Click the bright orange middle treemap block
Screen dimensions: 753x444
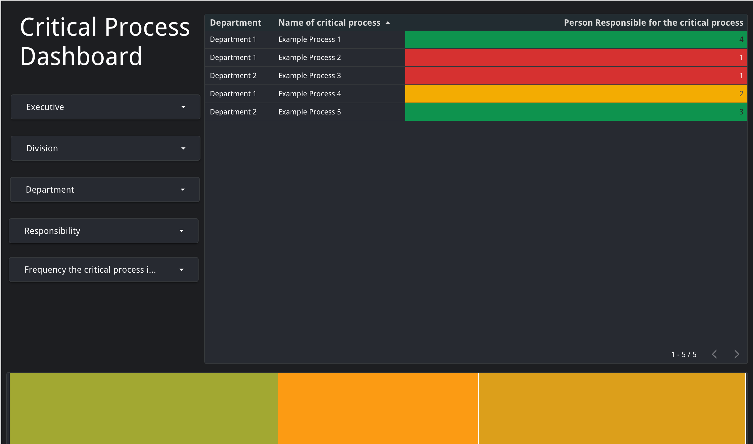point(378,408)
